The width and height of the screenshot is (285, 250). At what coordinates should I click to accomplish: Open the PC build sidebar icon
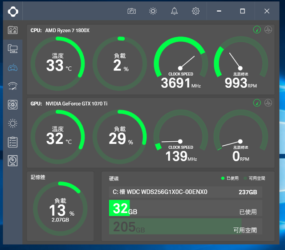[13, 49]
